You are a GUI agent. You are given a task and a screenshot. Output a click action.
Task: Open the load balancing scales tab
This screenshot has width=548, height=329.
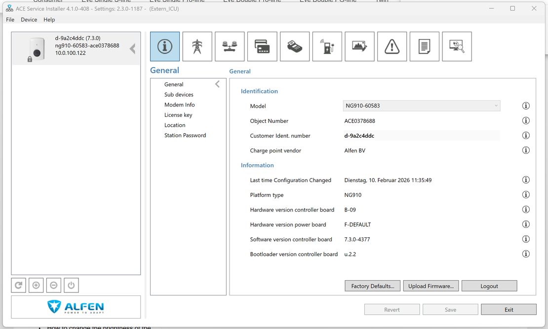(230, 46)
